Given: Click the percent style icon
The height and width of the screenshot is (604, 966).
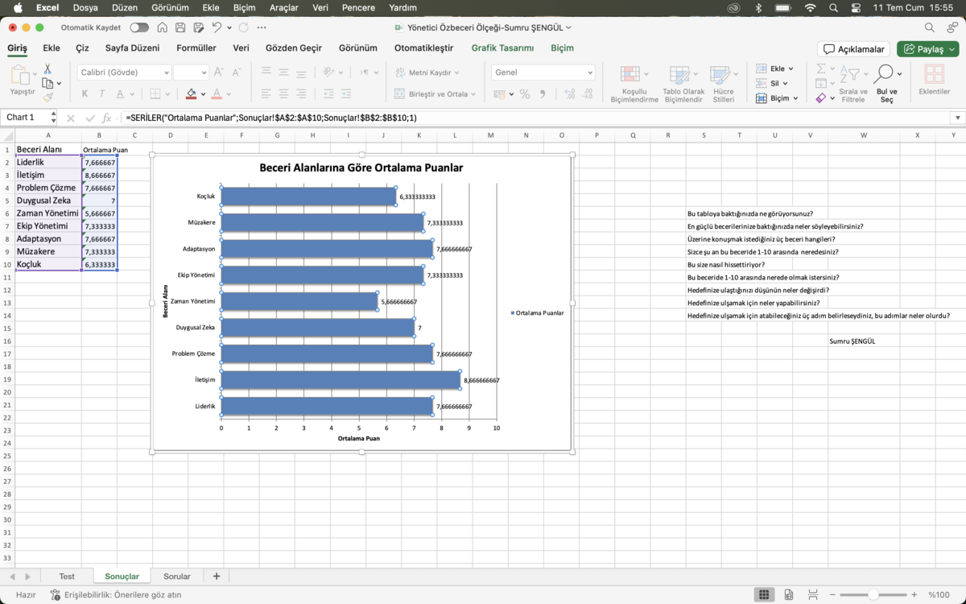Looking at the screenshot, I should pyautogui.click(x=525, y=94).
